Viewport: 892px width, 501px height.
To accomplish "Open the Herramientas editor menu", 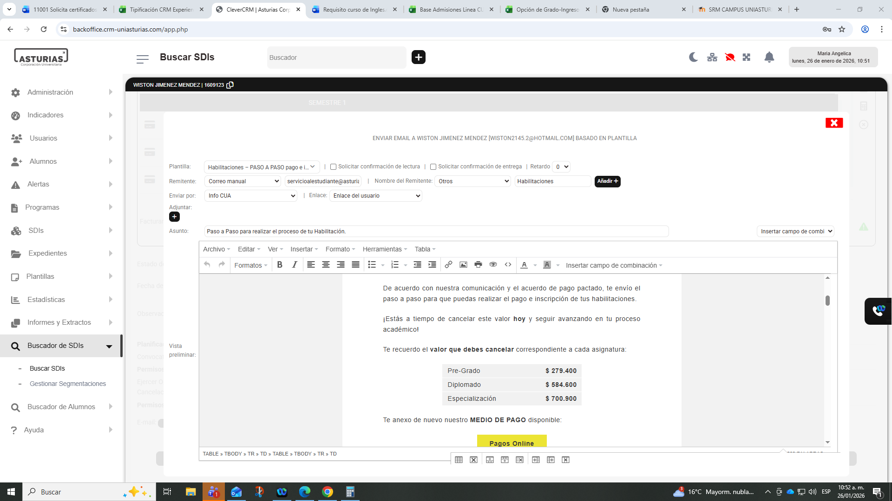I will coord(384,249).
